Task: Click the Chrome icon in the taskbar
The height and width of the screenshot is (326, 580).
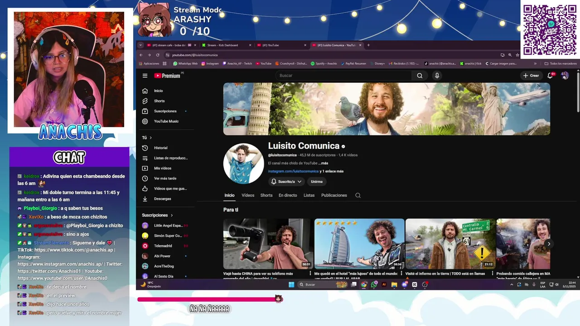Action: (364, 285)
